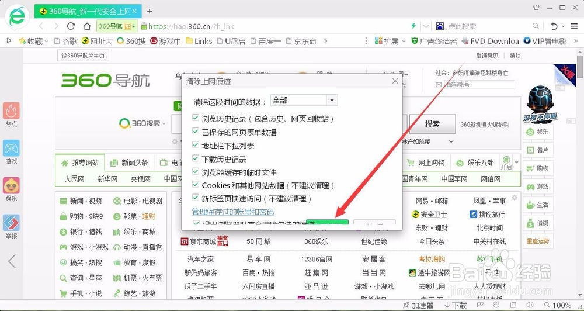Open the 看片 right panel button

538,150
